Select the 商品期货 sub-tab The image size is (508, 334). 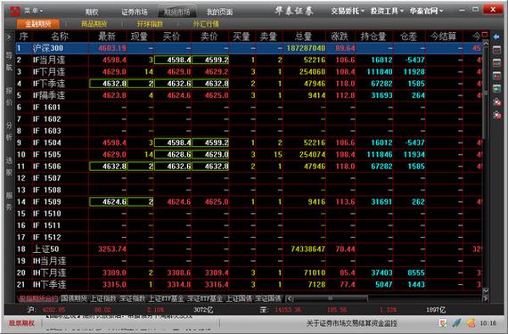tap(94, 24)
